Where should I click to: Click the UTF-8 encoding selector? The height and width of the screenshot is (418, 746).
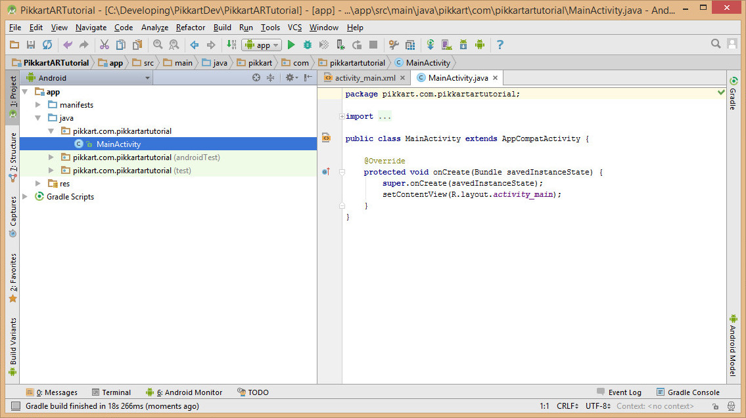[598, 406]
